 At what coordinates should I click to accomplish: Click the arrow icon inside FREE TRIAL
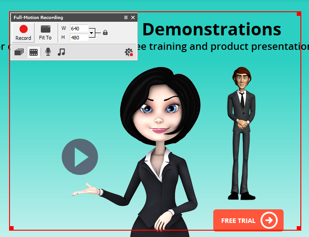(x=269, y=221)
